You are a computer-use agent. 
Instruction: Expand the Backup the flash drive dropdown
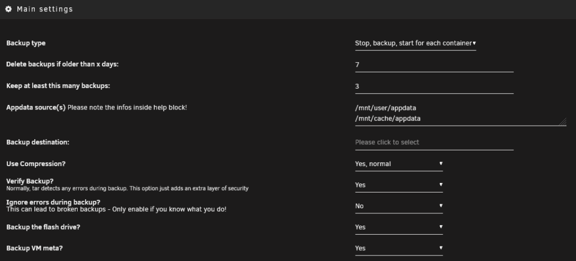pos(399,227)
